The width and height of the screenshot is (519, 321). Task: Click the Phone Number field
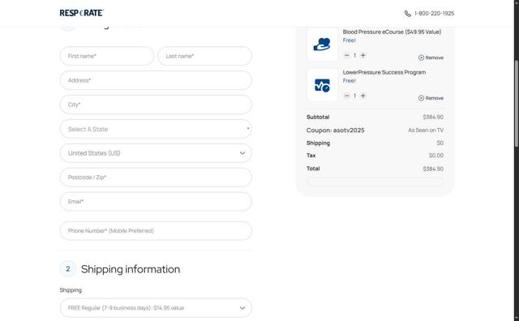point(156,231)
